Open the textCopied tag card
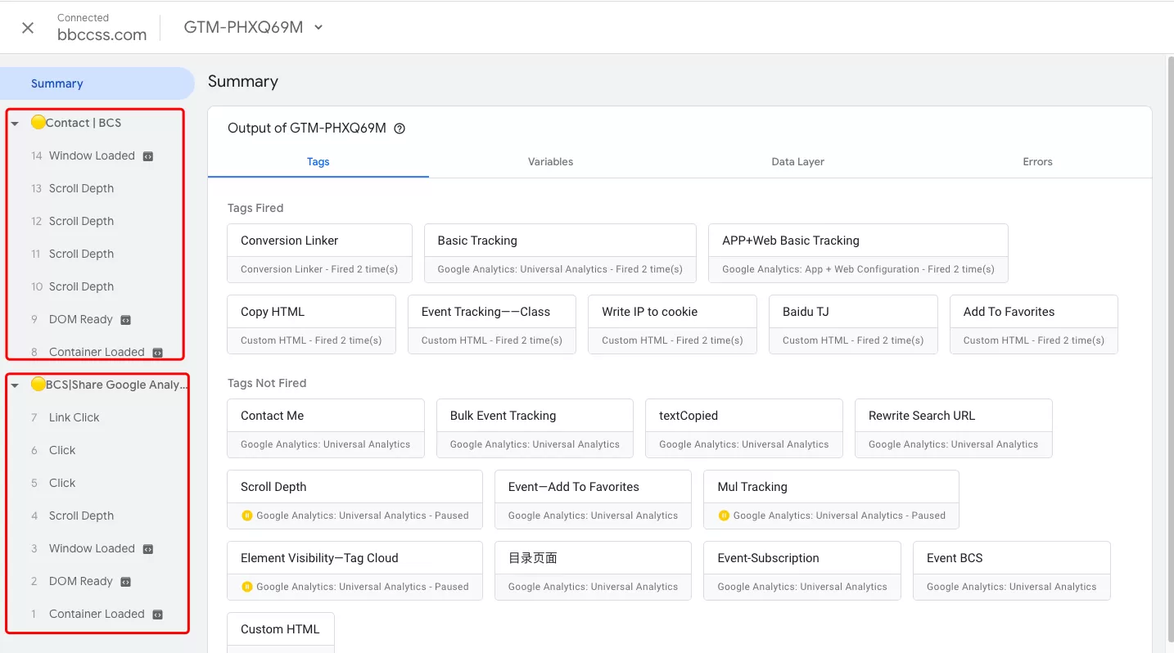The image size is (1174, 653). click(x=744, y=428)
